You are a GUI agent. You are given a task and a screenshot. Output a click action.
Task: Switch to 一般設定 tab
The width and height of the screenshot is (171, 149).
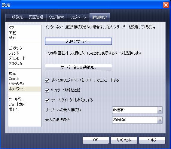pyautogui.click(x=16, y=17)
